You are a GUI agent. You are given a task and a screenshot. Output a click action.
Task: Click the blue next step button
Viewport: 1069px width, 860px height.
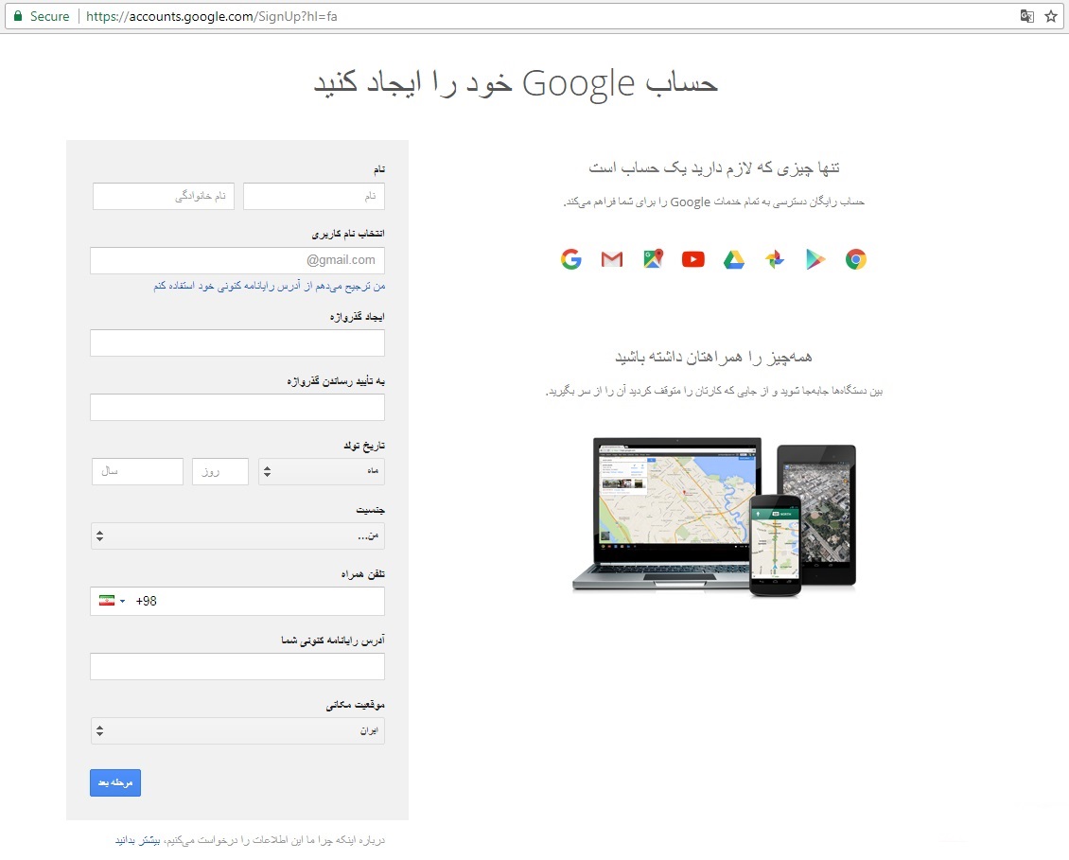click(x=115, y=783)
